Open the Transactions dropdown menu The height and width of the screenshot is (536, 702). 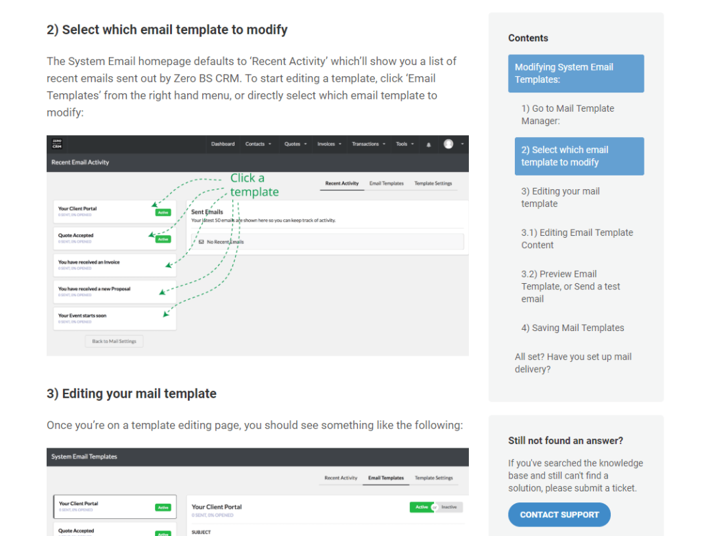point(368,144)
